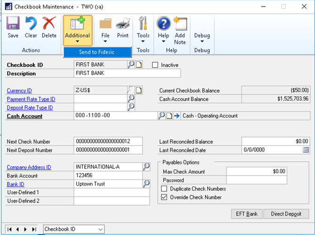315x235 pixels.
Task: Select Send to Fidesic menu entry
Action: click(x=97, y=52)
